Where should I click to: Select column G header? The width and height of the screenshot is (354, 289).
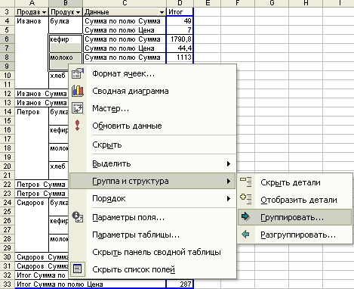[x=272, y=3]
